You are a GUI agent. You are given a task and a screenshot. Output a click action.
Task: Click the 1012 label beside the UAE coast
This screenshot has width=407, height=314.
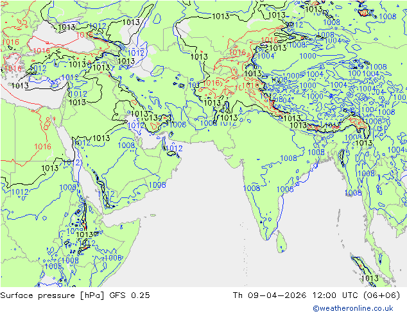tap(174, 149)
